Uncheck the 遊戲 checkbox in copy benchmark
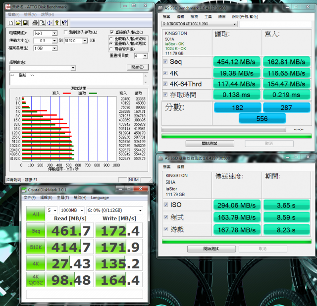This screenshot has width=317, height=306. coord(166,229)
